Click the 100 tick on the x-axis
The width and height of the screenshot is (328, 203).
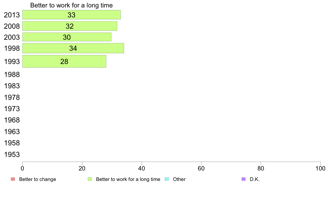(x=320, y=168)
